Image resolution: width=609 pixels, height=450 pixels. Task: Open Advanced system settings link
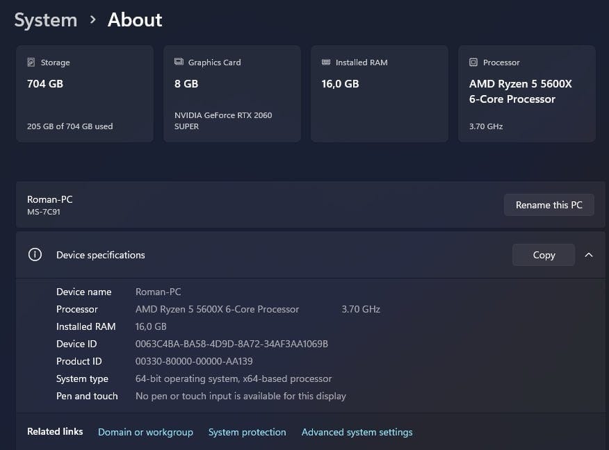[357, 432]
